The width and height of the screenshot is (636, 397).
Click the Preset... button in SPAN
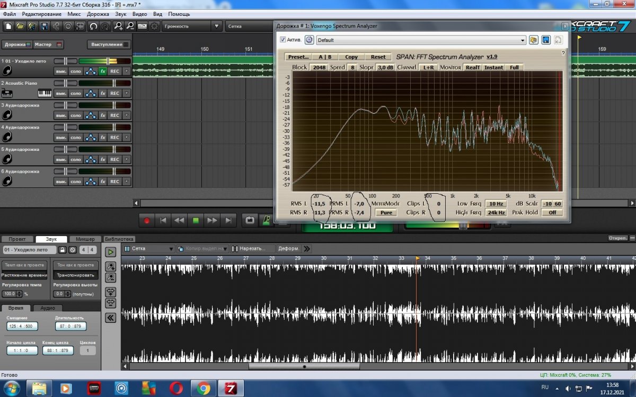tap(298, 57)
